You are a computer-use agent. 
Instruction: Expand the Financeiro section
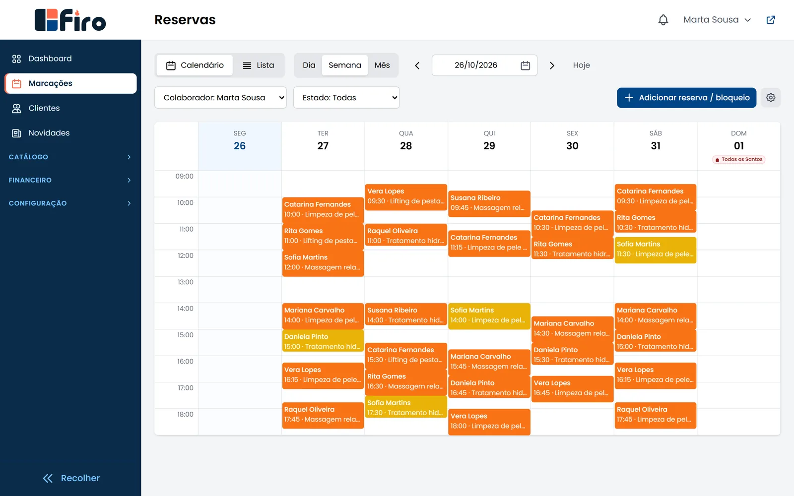pyautogui.click(x=70, y=180)
